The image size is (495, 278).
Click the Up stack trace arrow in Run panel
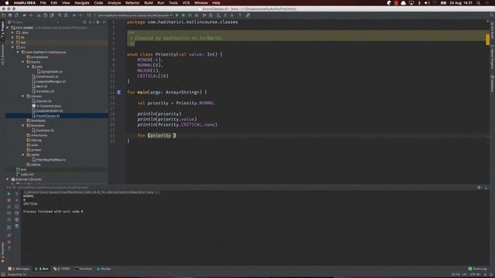(x=17, y=194)
